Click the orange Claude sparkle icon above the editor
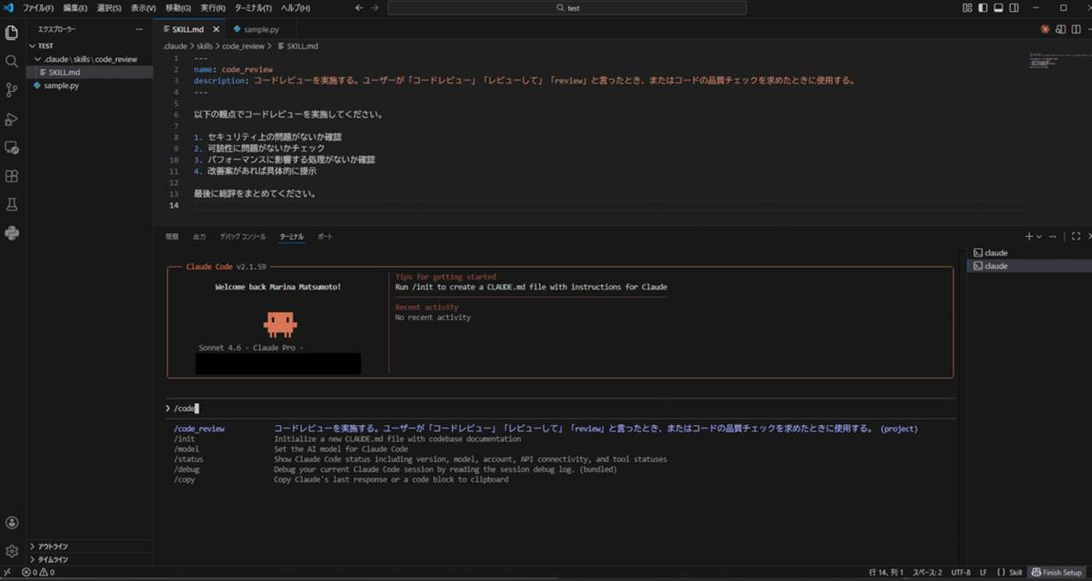Screen dimensions: 1092x581 click(1044, 28)
